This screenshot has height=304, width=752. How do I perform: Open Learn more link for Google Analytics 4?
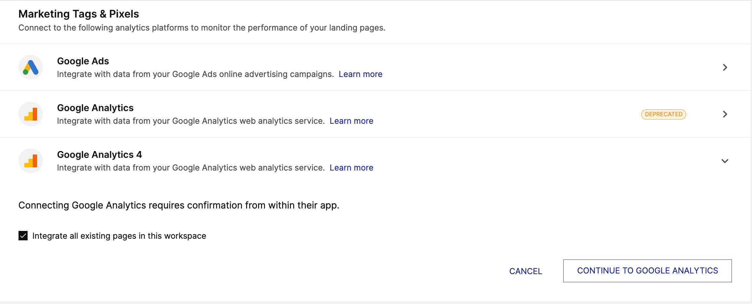[x=351, y=168]
